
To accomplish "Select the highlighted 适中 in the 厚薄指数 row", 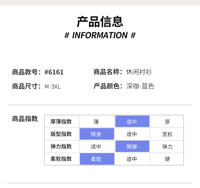I will click(x=132, y=122).
